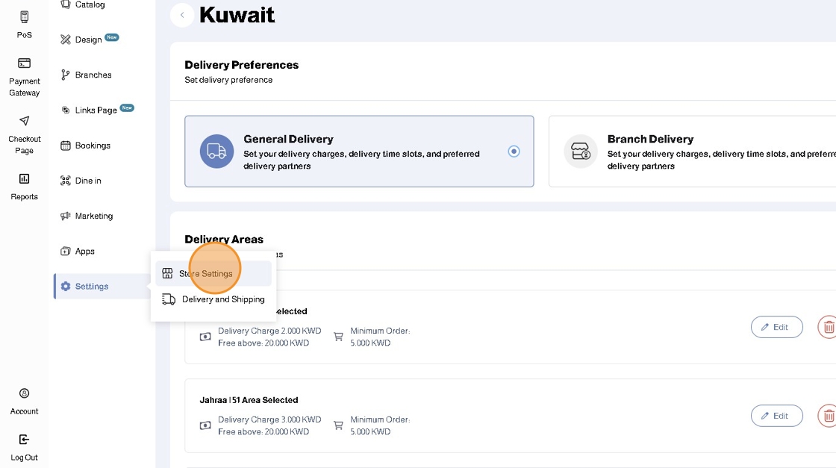The height and width of the screenshot is (468, 836).
Task: Open the Design menu item
Action: coord(88,40)
